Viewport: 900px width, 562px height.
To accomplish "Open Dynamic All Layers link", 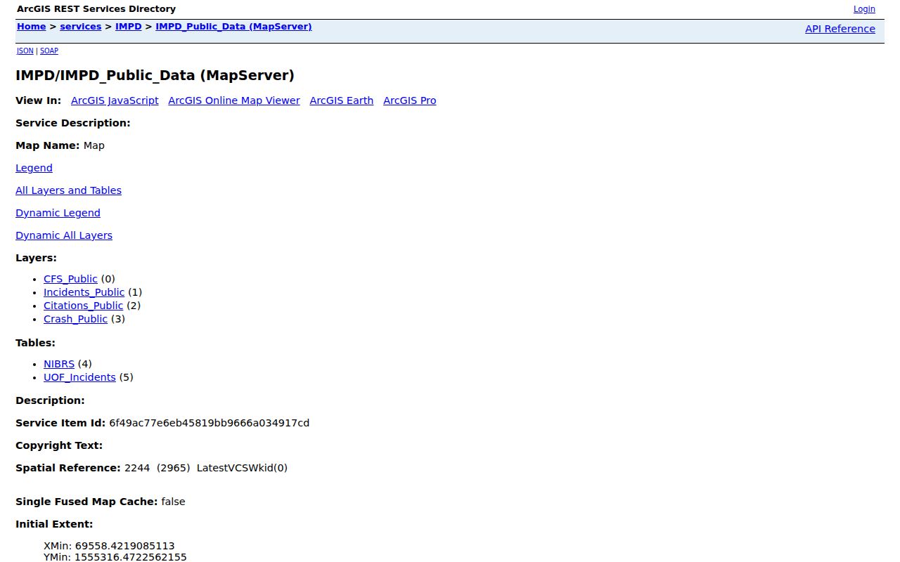I will pyautogui.click(x=64, y=235).
